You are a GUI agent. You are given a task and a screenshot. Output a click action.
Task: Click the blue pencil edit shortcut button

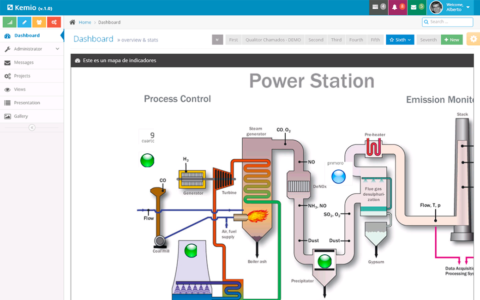tap(24, 22)
